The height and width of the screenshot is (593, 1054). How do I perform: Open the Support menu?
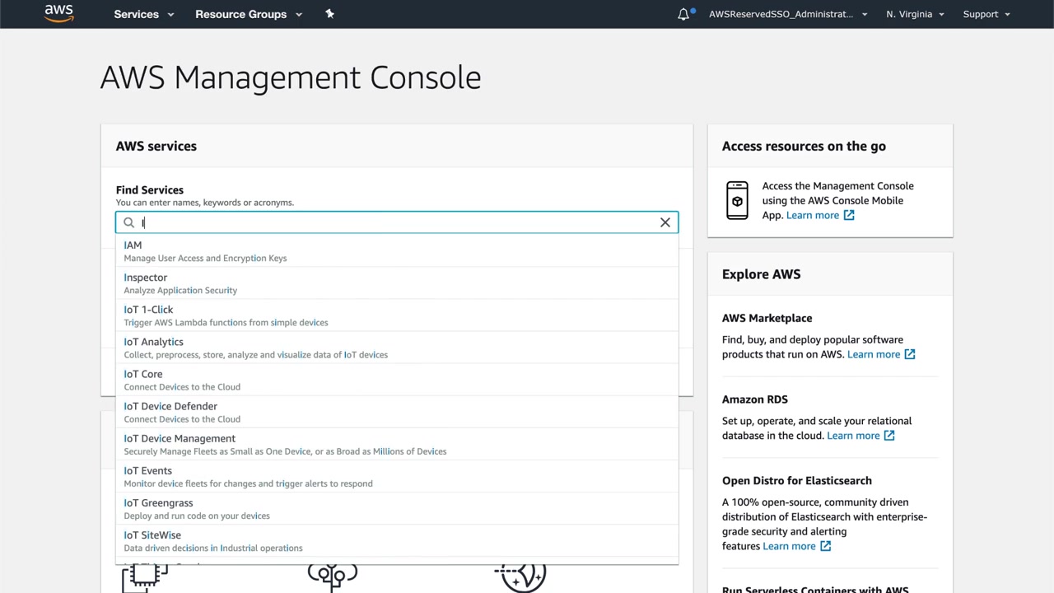tap(986, 14)
